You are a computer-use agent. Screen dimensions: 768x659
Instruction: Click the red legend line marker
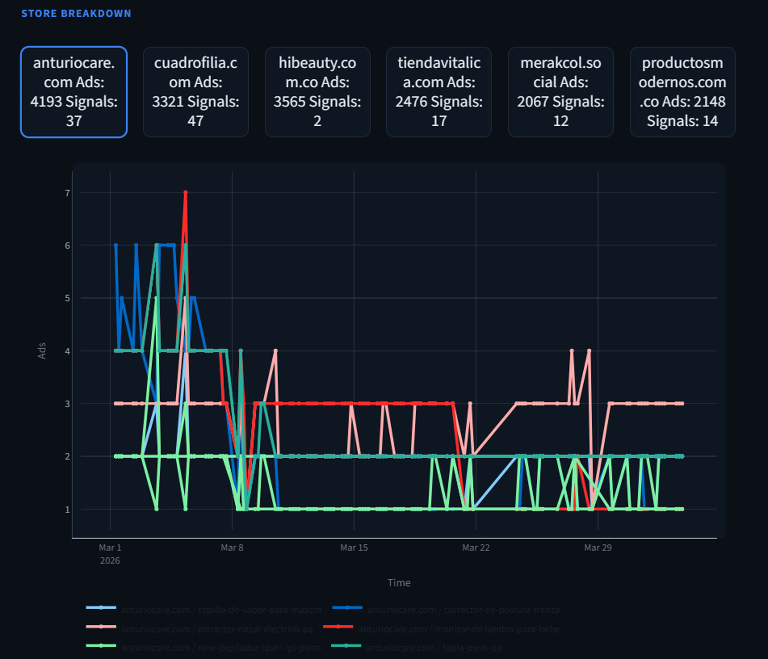coord(338,627)
